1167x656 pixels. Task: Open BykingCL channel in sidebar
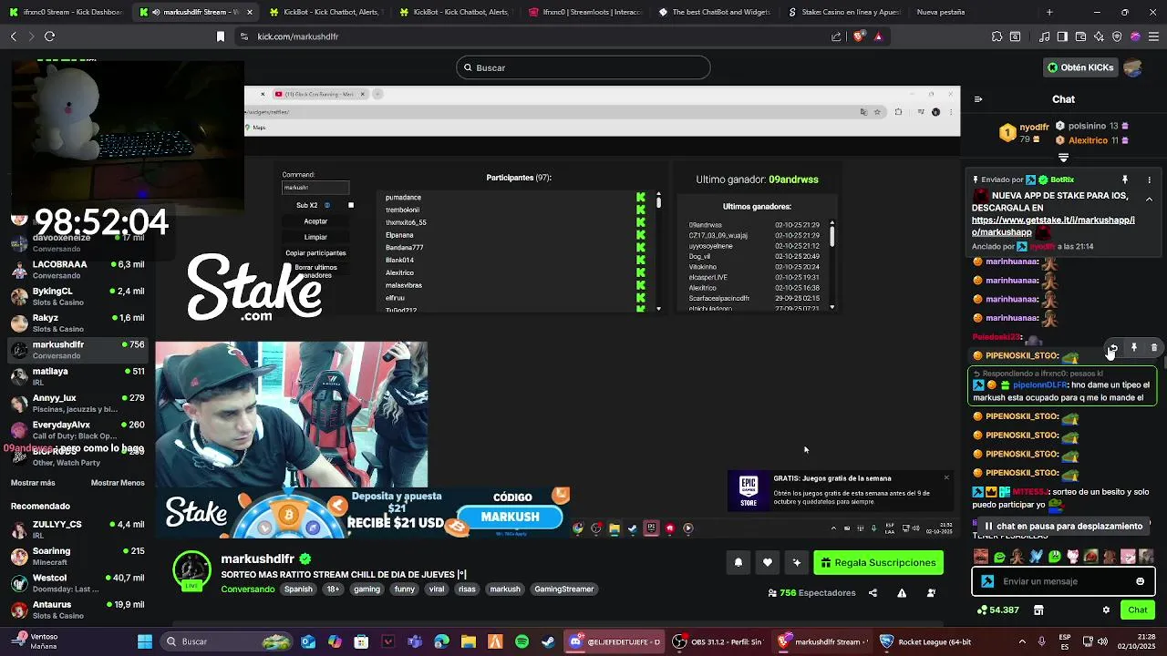[77, 296]
